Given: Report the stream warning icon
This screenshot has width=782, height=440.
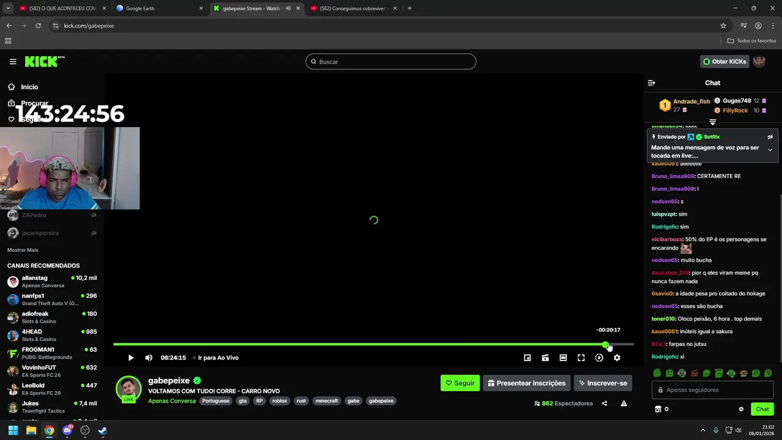Looking at the screenshot, I should pyautogui.click(x=624, y=403).
